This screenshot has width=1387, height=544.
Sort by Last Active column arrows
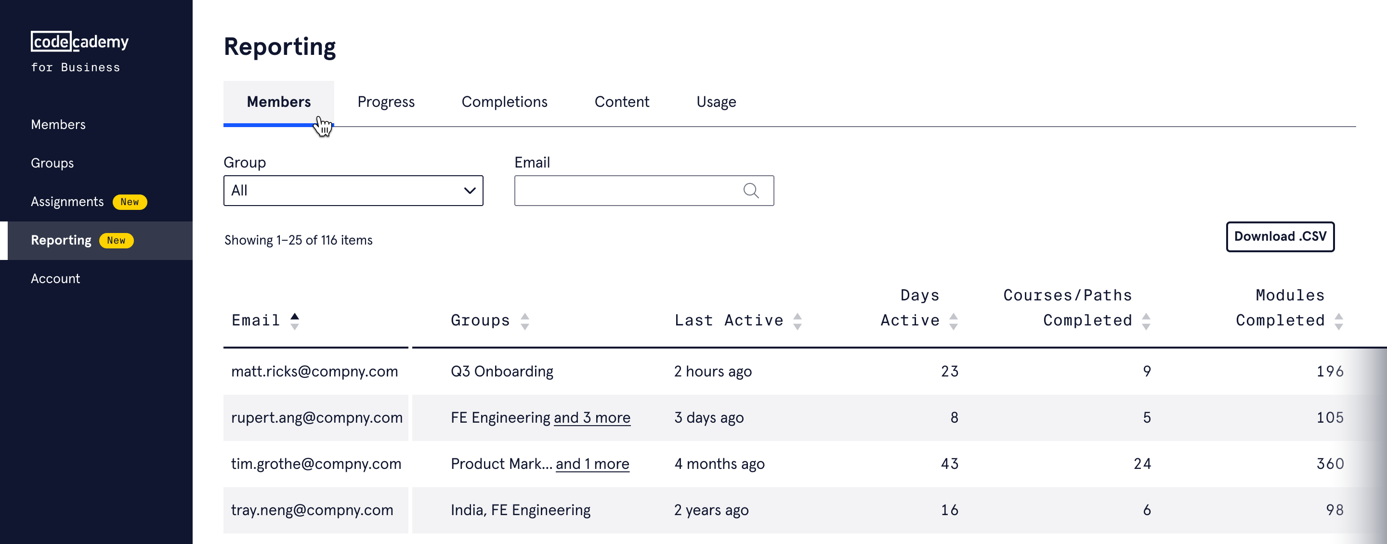coord(798,321)
